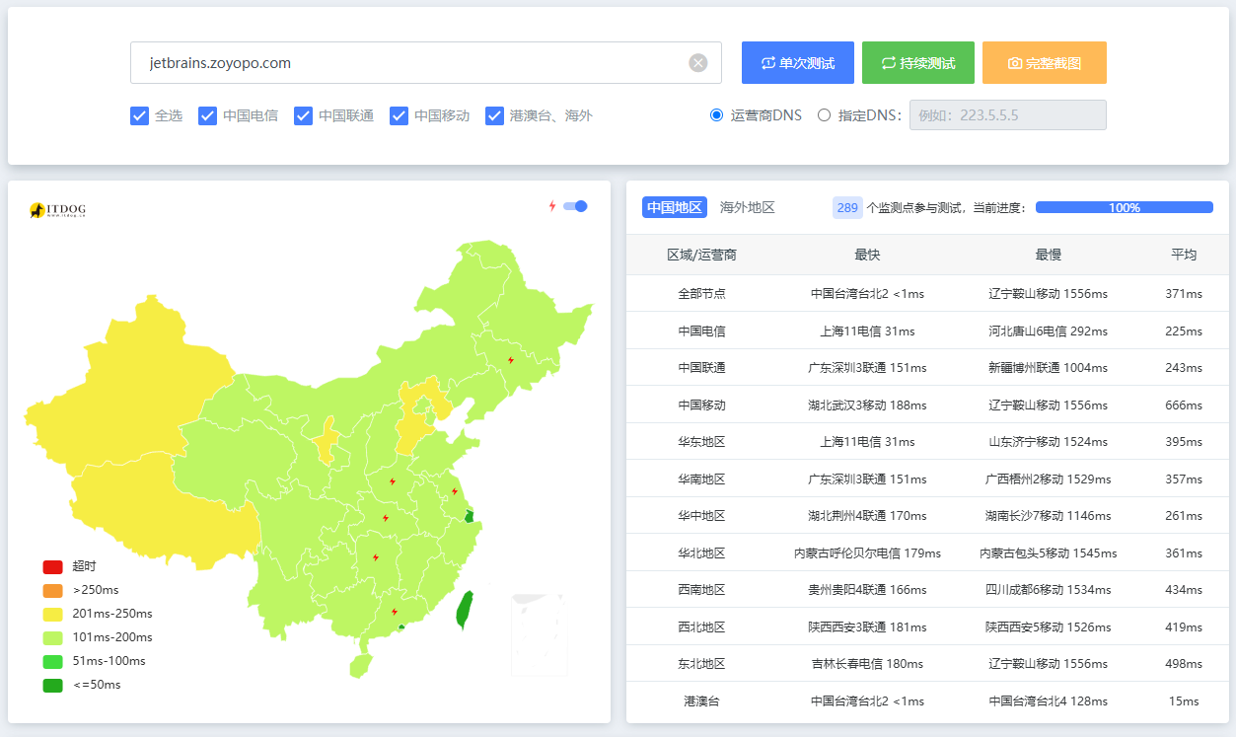Screen dimensions: 1236x737
Task: Toggle the map lightning switch
Action: tap(575, 206)
